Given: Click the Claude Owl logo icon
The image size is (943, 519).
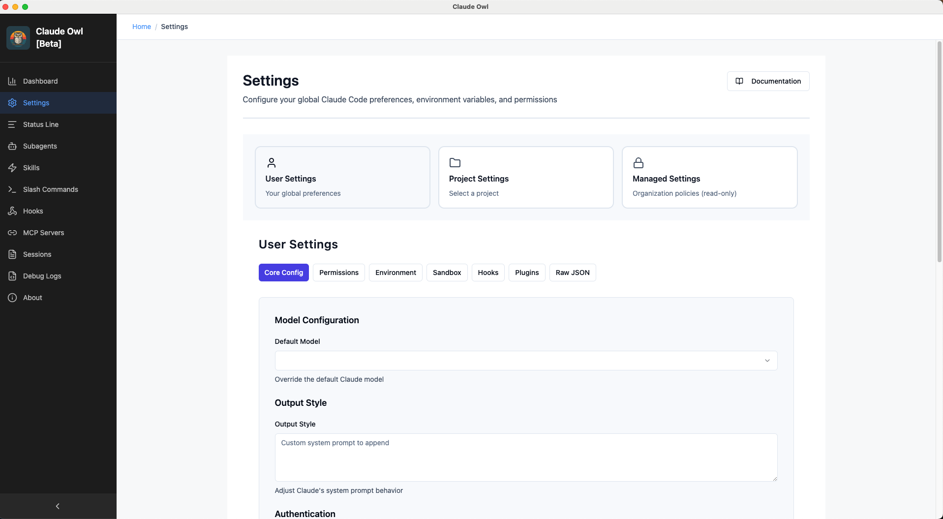Looking at the screenshot, I should click(18, 38).
